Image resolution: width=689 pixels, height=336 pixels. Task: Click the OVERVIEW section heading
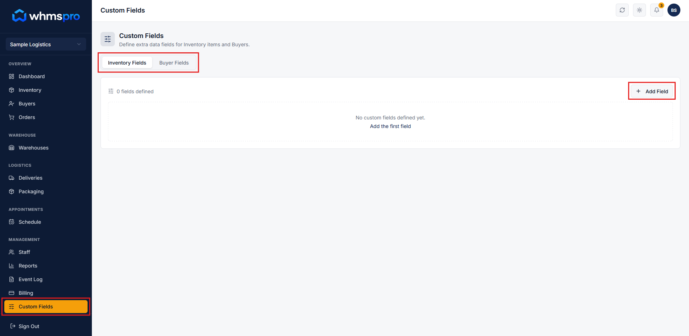[x=20, y=64]
